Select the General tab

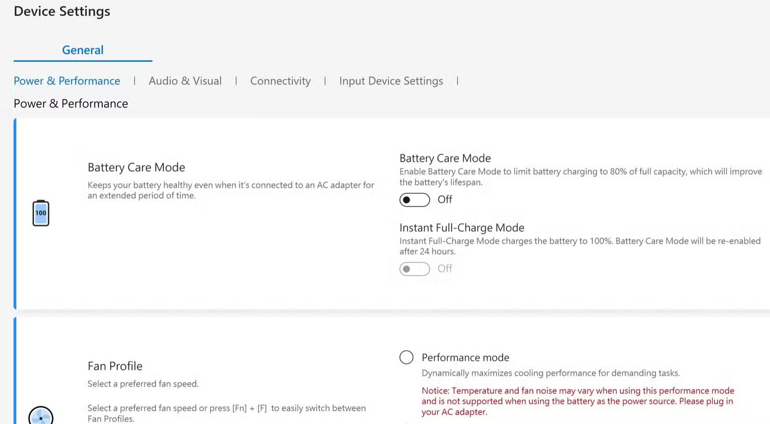pos(83,49)
